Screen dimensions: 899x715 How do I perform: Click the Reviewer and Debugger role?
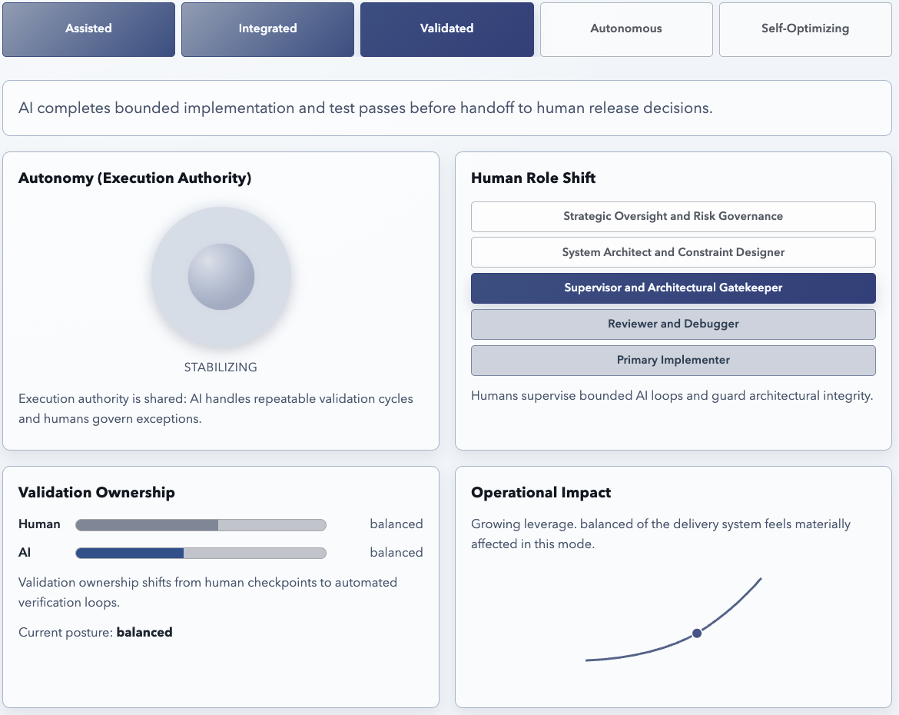673,324
